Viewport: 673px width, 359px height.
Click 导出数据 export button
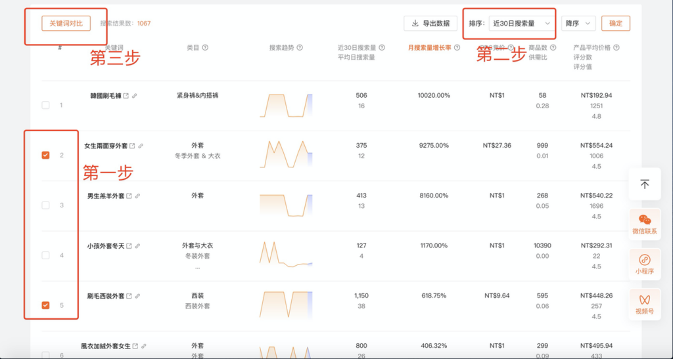coord(430,24)
